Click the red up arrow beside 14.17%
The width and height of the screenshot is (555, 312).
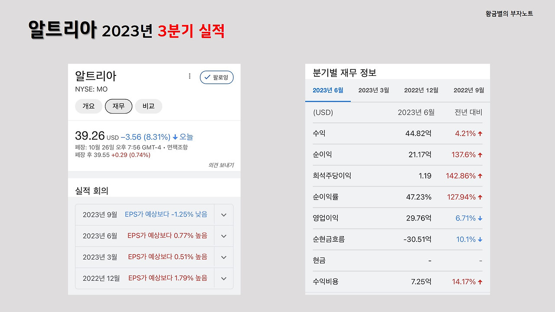(x=480, y=281)
